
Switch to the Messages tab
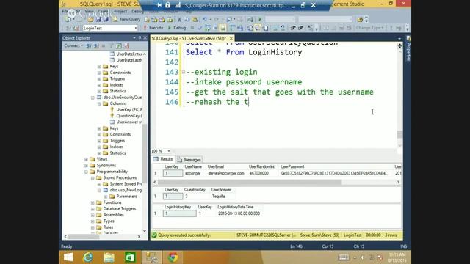(x=189, y=160)
